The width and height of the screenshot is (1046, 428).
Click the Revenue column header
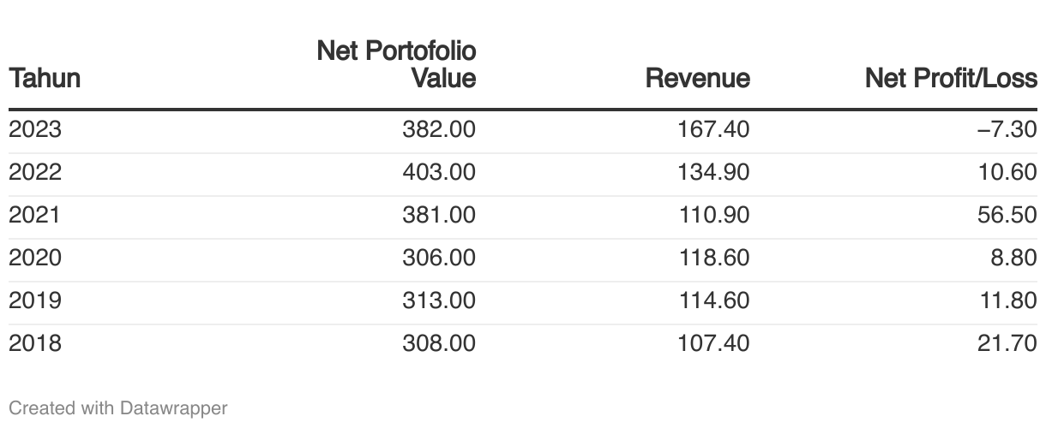click(697, 79)
